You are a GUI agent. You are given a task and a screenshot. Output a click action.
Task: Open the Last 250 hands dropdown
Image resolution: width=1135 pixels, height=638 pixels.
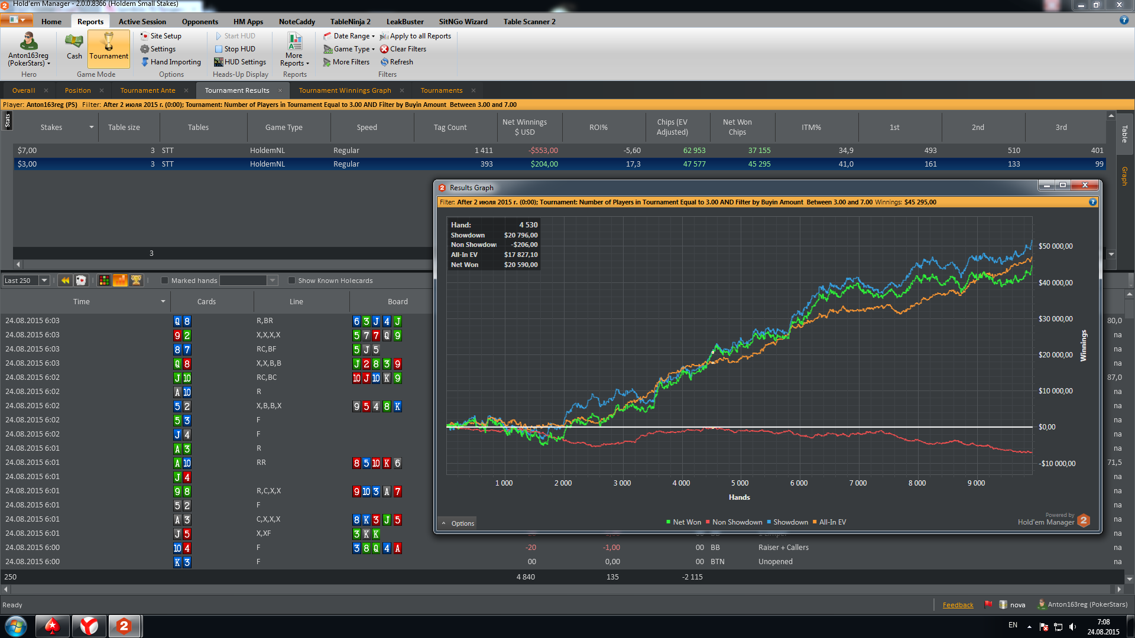coord(27,281)
